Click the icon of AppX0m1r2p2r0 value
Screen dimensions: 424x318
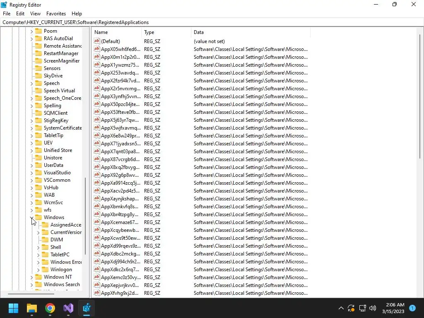(x=97, y=57)
